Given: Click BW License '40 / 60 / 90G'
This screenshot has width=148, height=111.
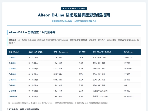Looking at the screenshot, I should point(128,96).
